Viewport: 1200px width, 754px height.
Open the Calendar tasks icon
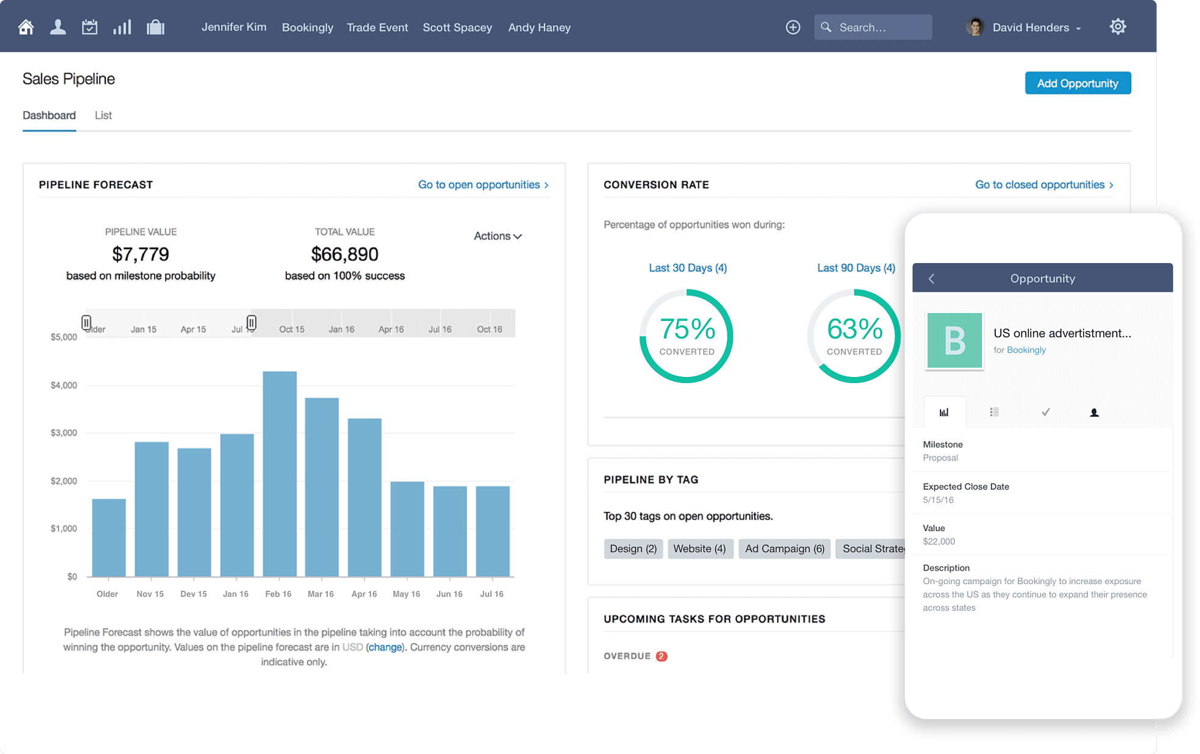point(90,26)
